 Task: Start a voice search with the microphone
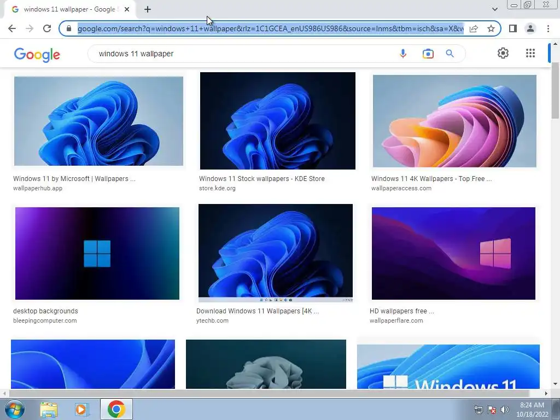(403, 54)
